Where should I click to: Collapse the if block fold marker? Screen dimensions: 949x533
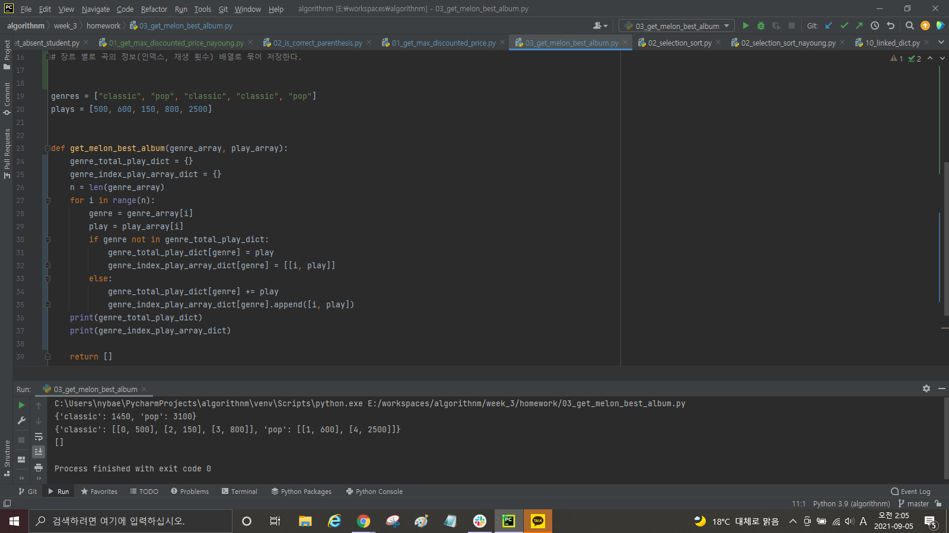pyautogui.click(x=47, y=239)
